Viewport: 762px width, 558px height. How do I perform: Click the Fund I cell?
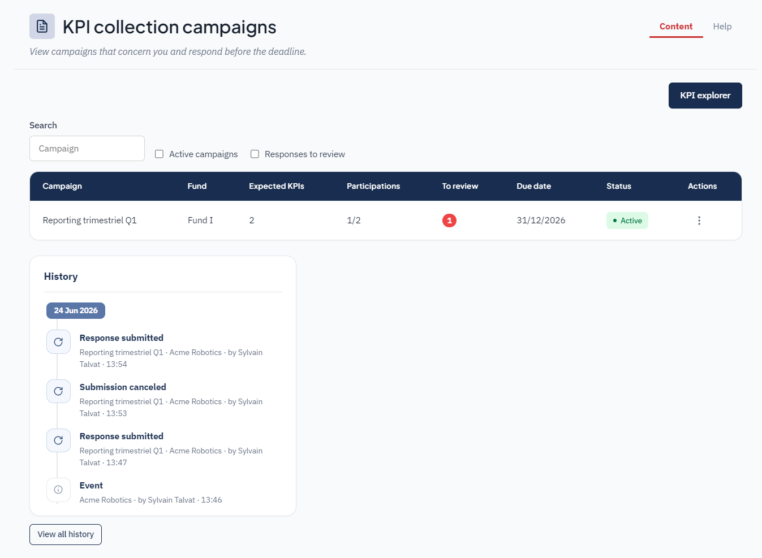pos(200,220)
